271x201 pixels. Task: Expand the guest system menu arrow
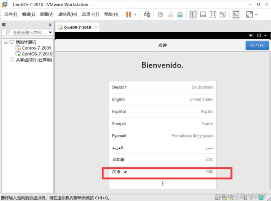point(265,35)
